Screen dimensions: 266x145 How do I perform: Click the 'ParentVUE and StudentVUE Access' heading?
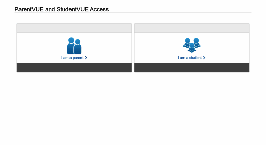(x=62, y=9)
